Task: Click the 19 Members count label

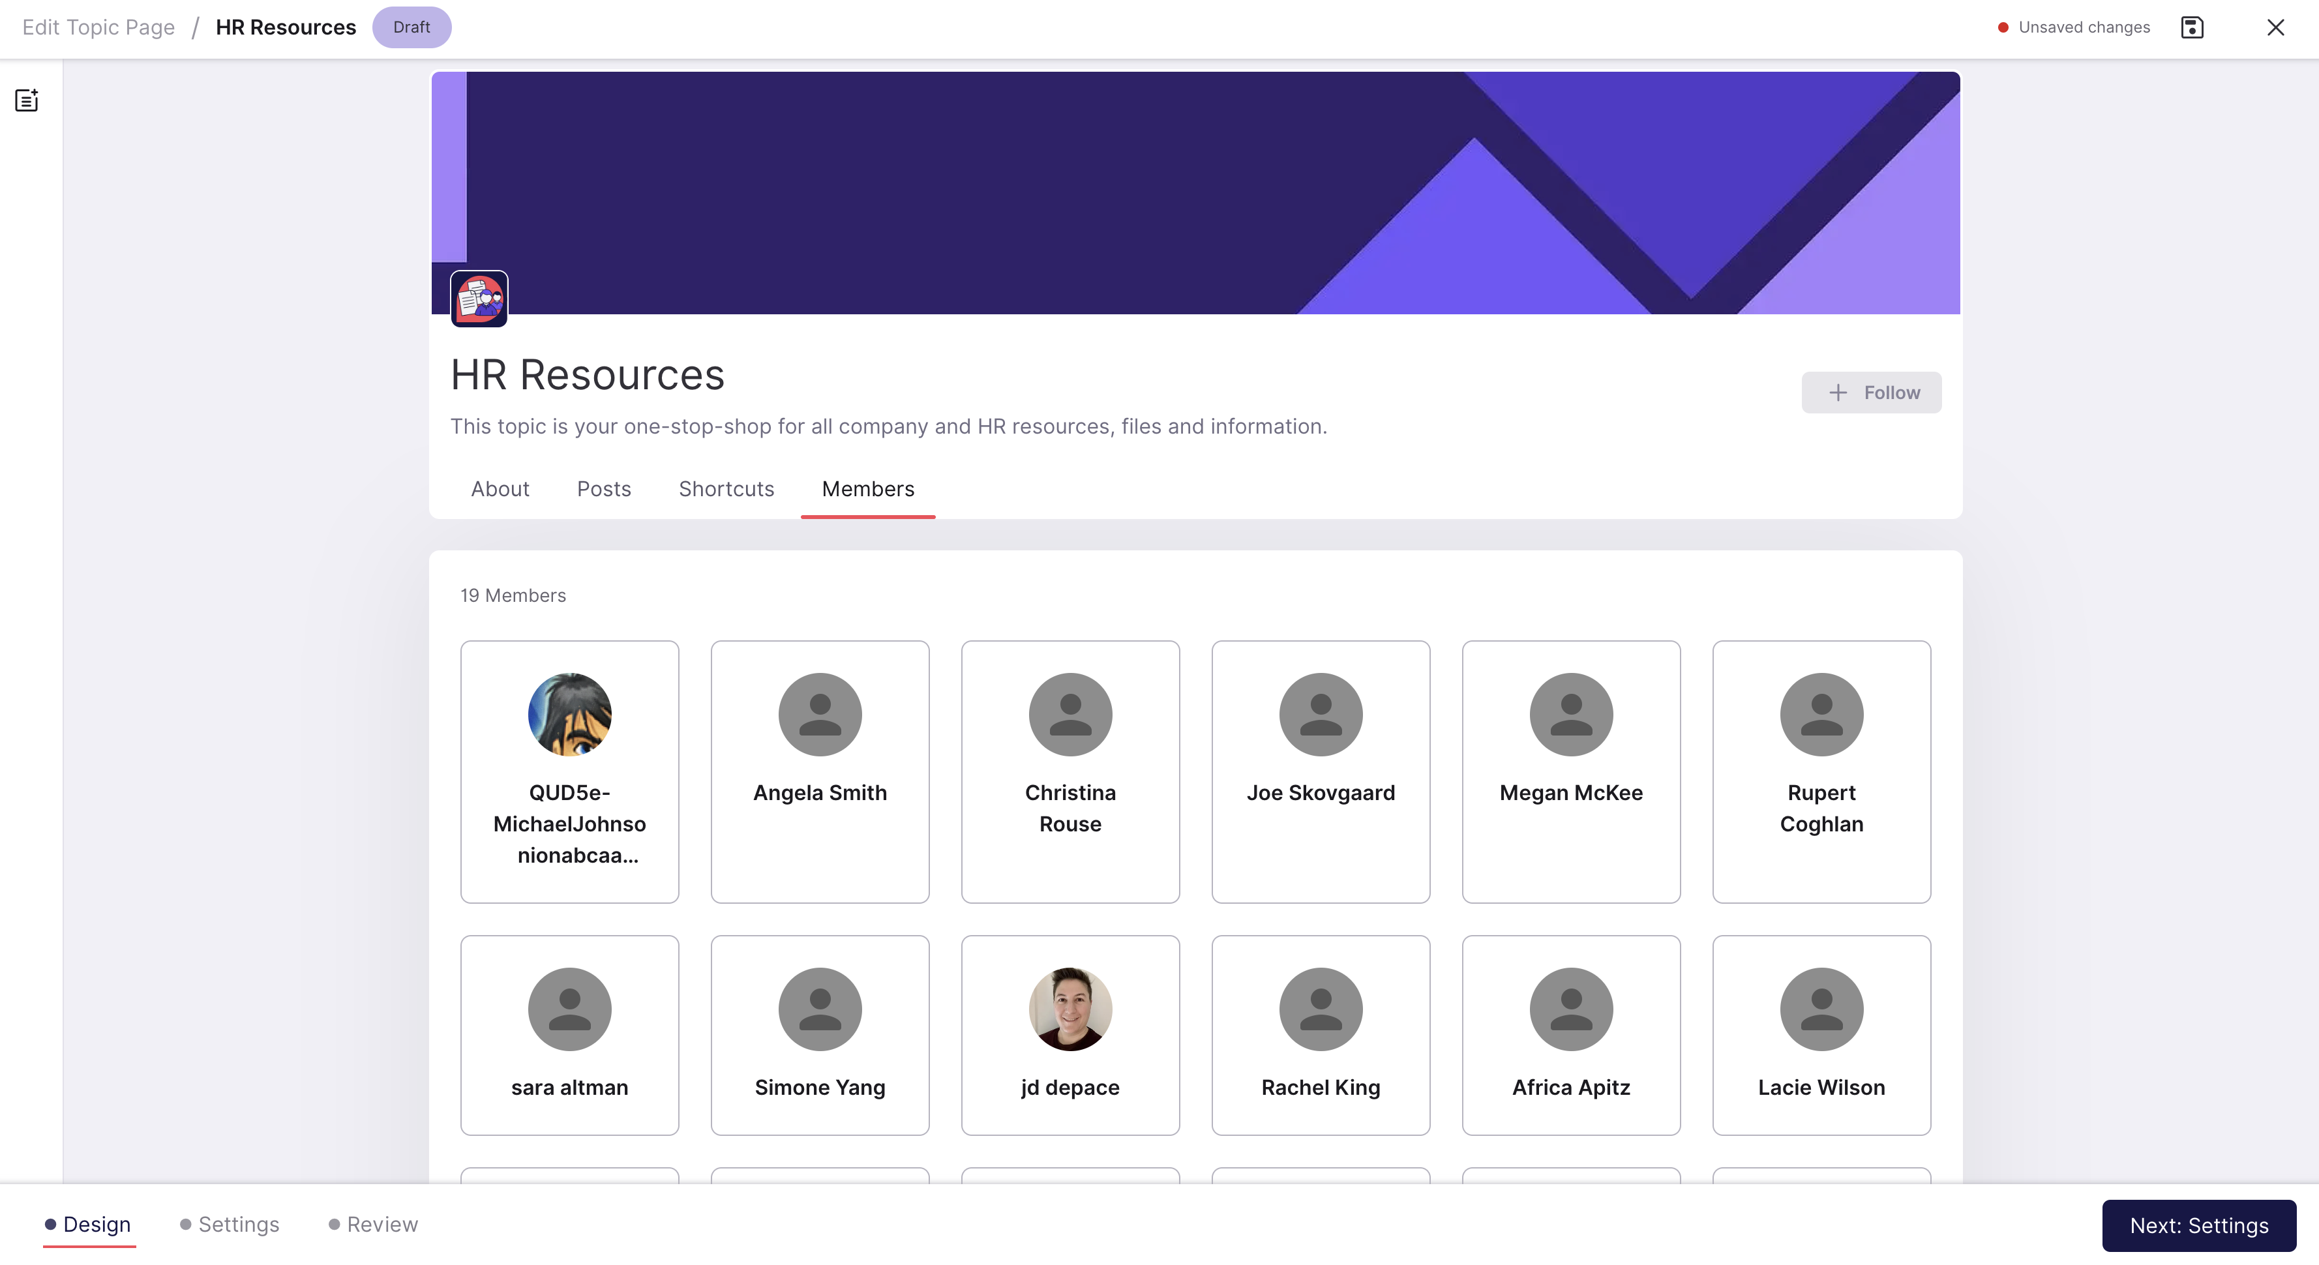Action: [x=513, y=595]
